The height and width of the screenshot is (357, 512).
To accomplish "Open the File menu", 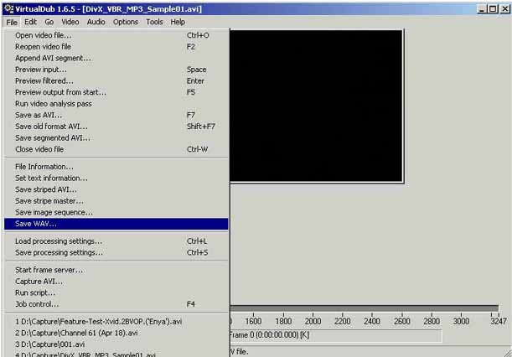I will (x=12, y=23).
